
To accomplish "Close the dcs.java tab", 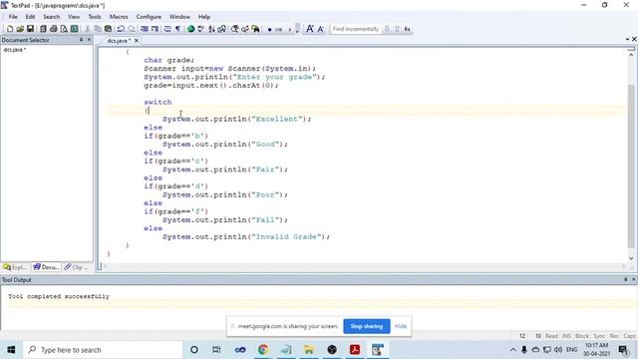I will tap(137, 41).
